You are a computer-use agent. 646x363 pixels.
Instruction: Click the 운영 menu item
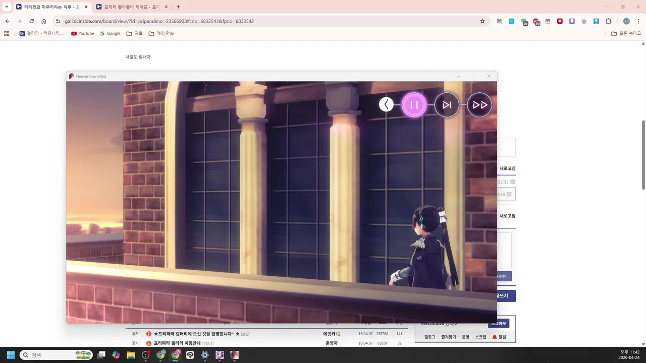click(x=465, y=337)
